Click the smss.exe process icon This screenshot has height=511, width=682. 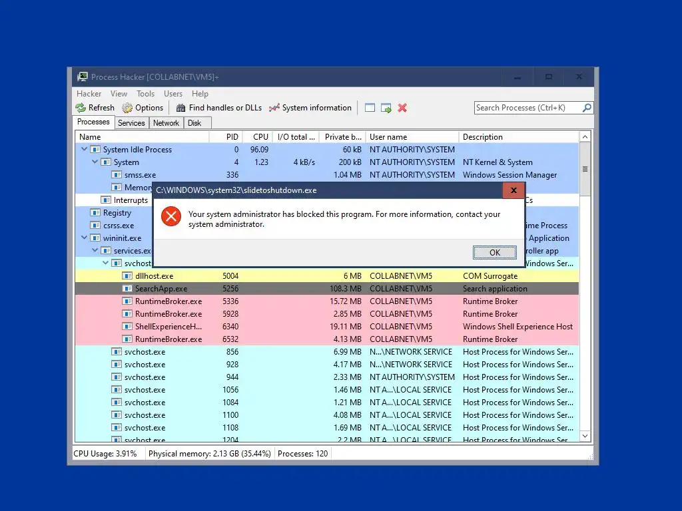pyautogui.click(x=116, y=175)
